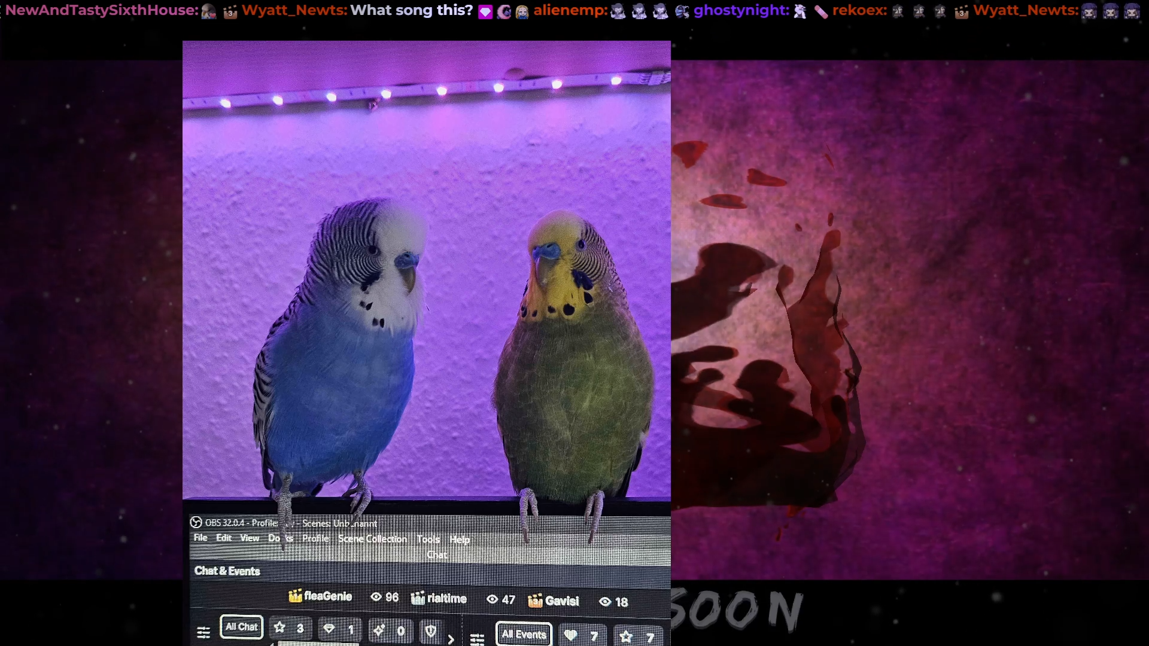Open the Scene Collection menu

(x=372, y=539)
